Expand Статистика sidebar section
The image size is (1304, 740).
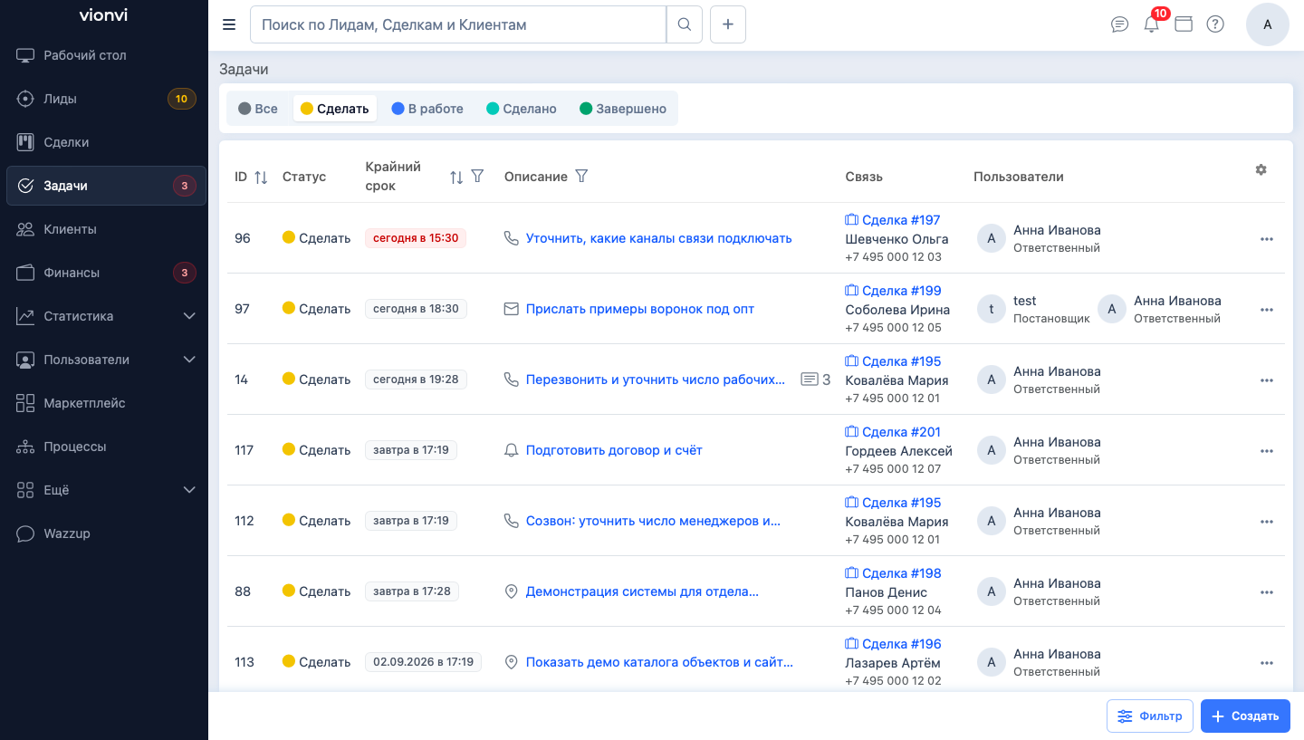pos(106,316)
